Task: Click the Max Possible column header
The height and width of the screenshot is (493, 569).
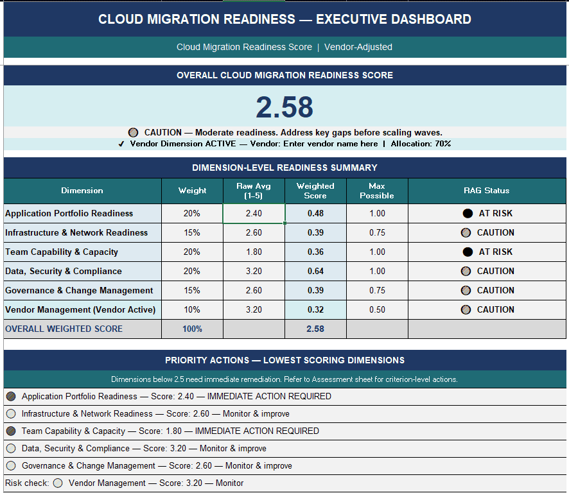Action: 377,191
